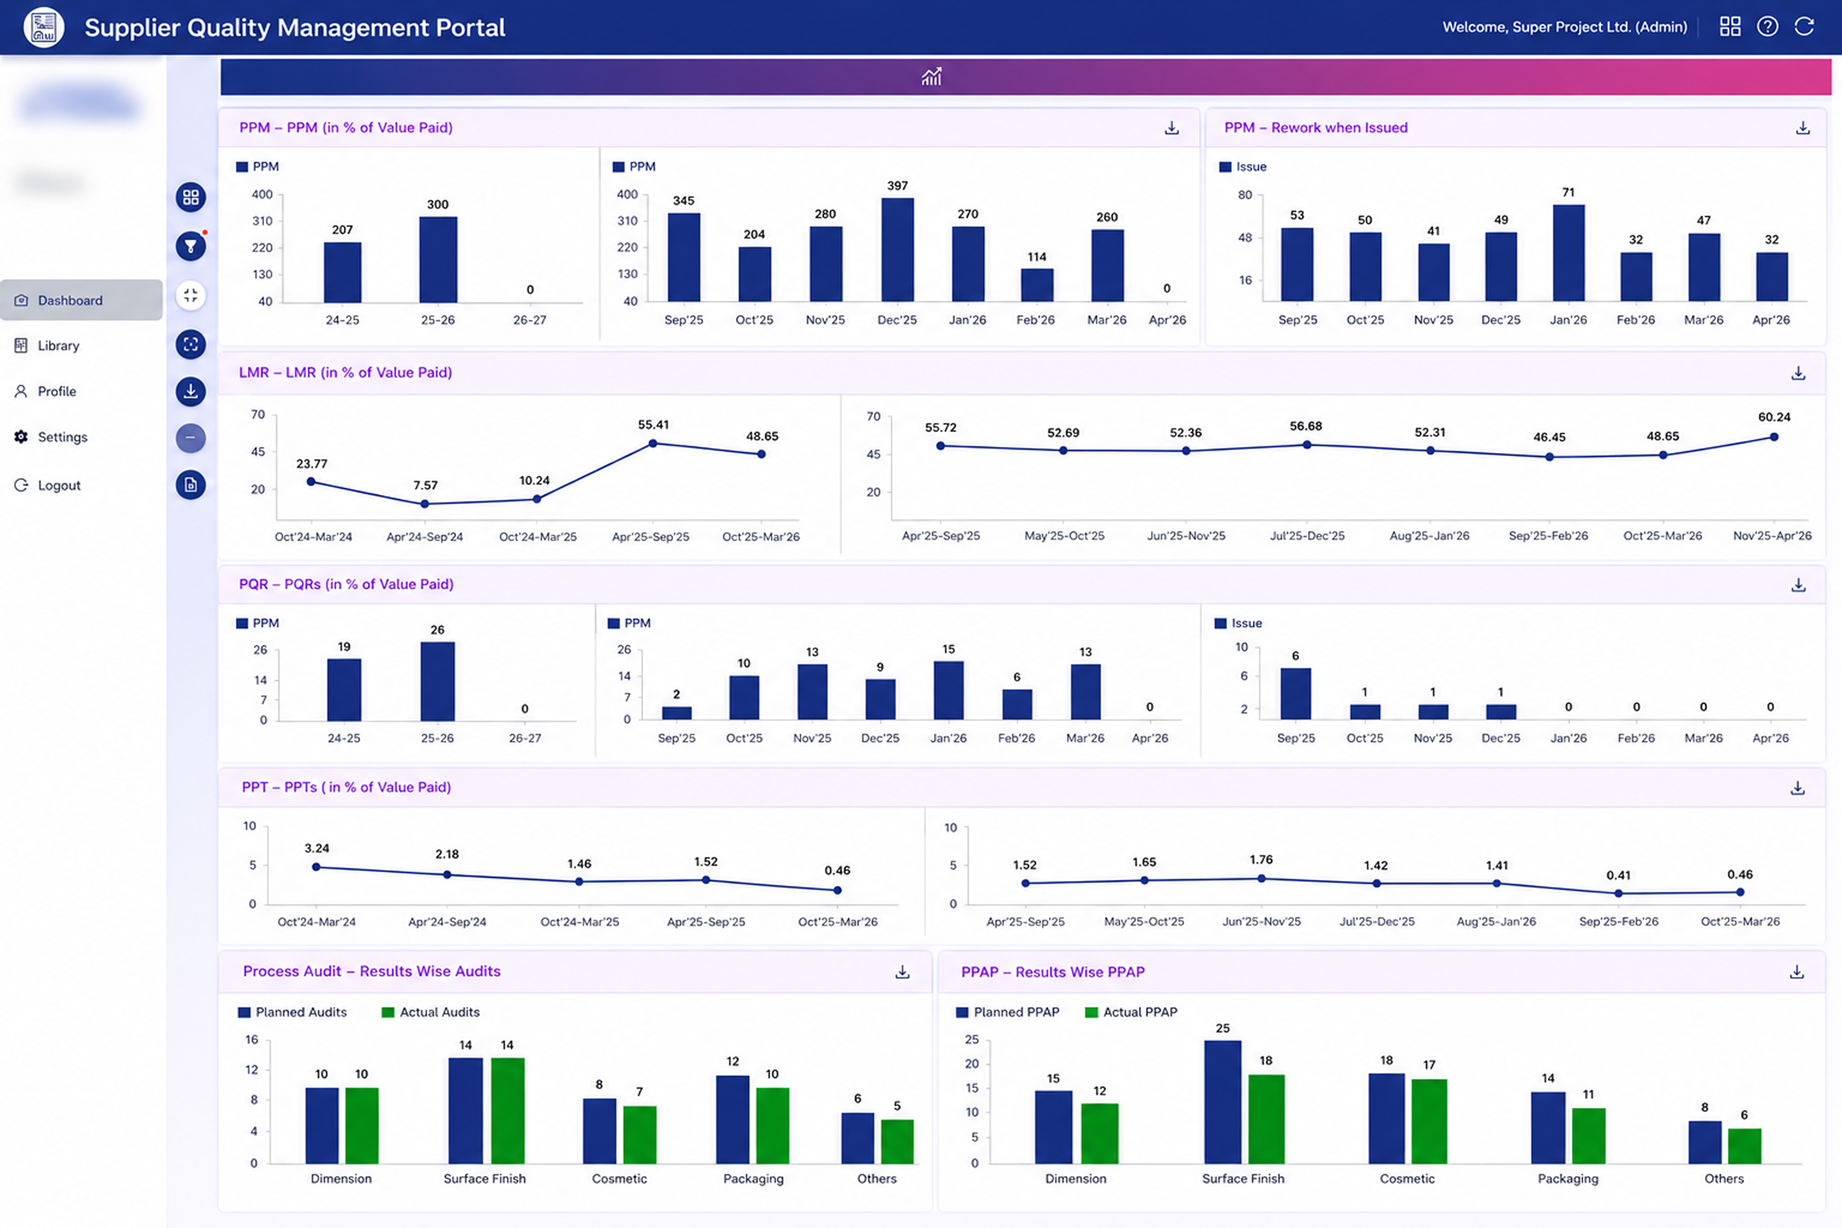Click the refresh icon in top bar
The height and width of the screenshot is (1228, 1842).
[x=1805, y=27]
